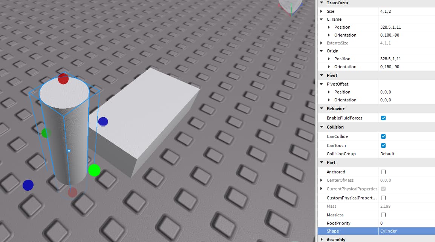Enable the Anchored property

click(x=383, y=172)
